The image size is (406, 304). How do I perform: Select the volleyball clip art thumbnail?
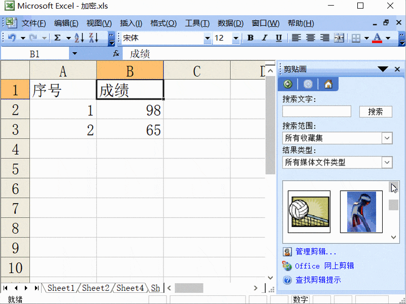click(x=308, y=211)
